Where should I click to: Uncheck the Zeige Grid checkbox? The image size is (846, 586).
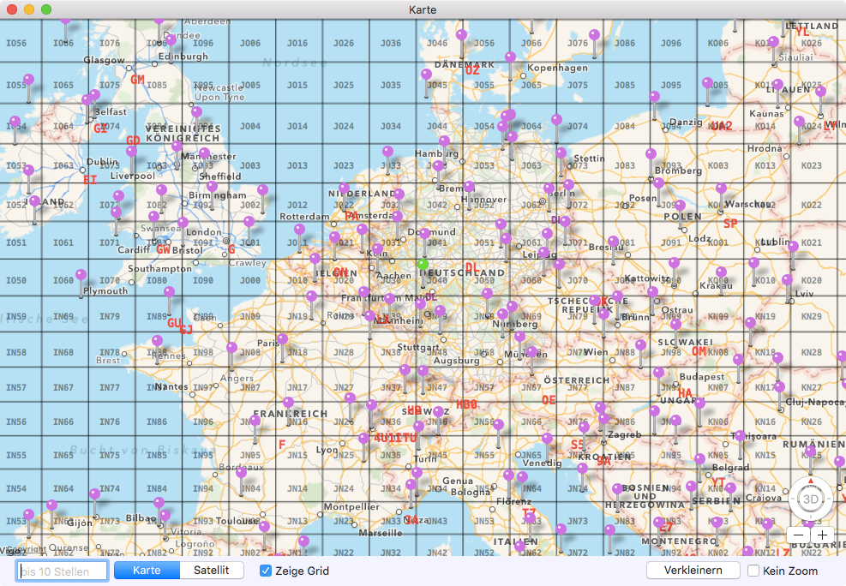coord(266,571)
